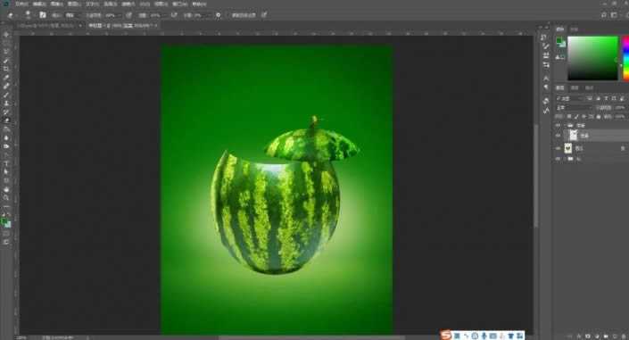Select the Clone Stamp tool
The image size is (629, 340).
(6, 104)
